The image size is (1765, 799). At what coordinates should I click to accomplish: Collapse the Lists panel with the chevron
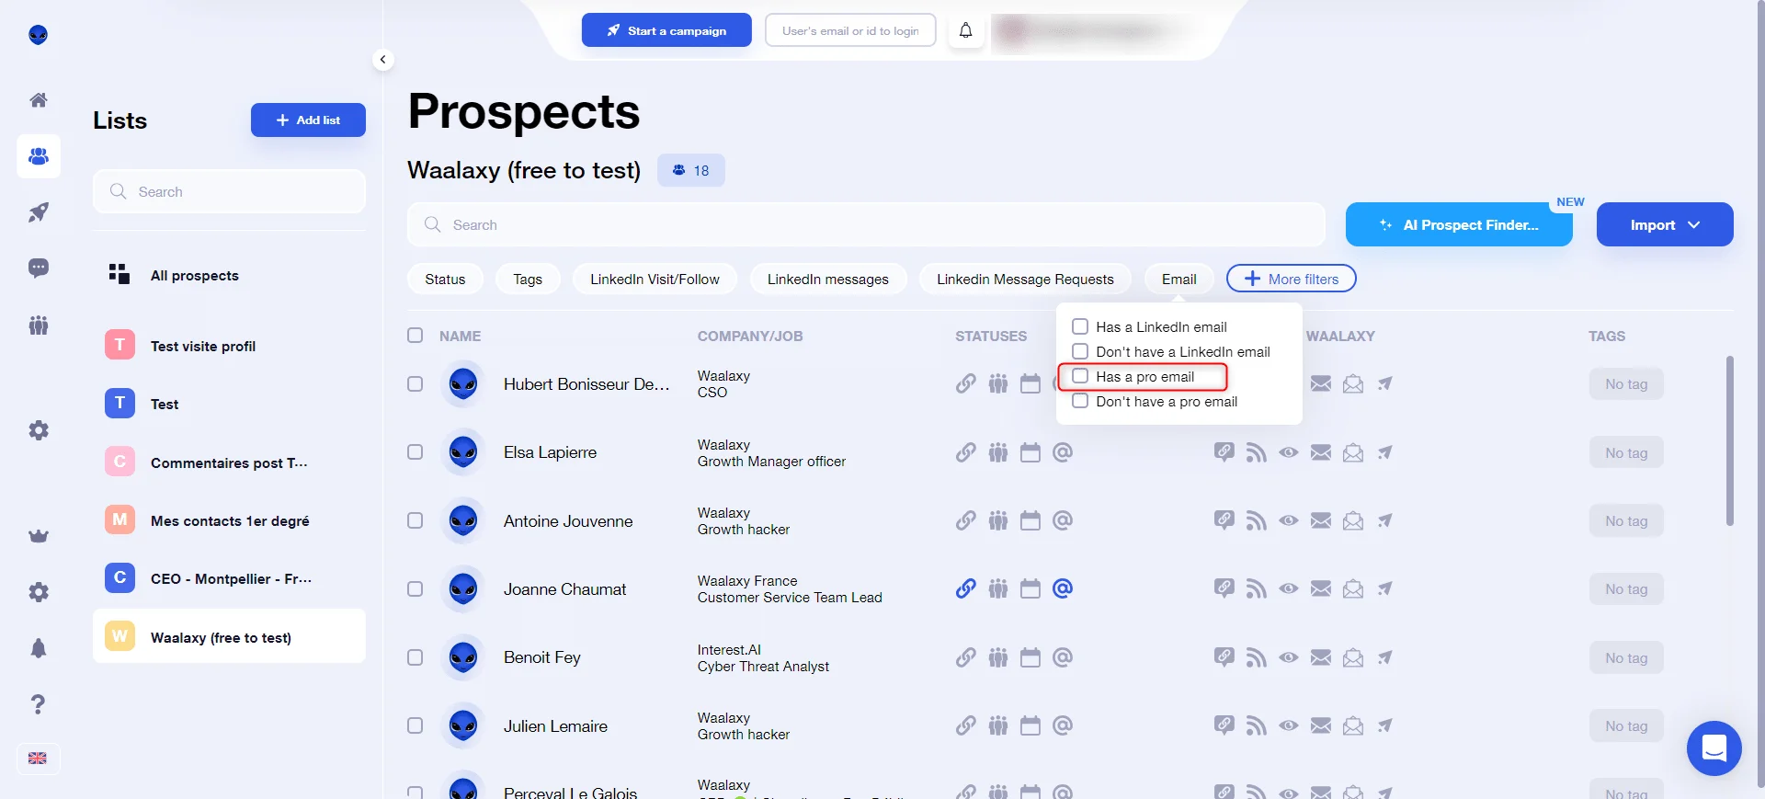tap(382, 60)
